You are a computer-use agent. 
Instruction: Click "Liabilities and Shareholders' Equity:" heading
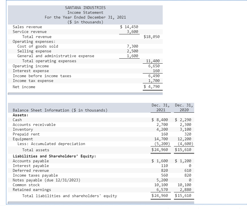click(x=54, y=156)
